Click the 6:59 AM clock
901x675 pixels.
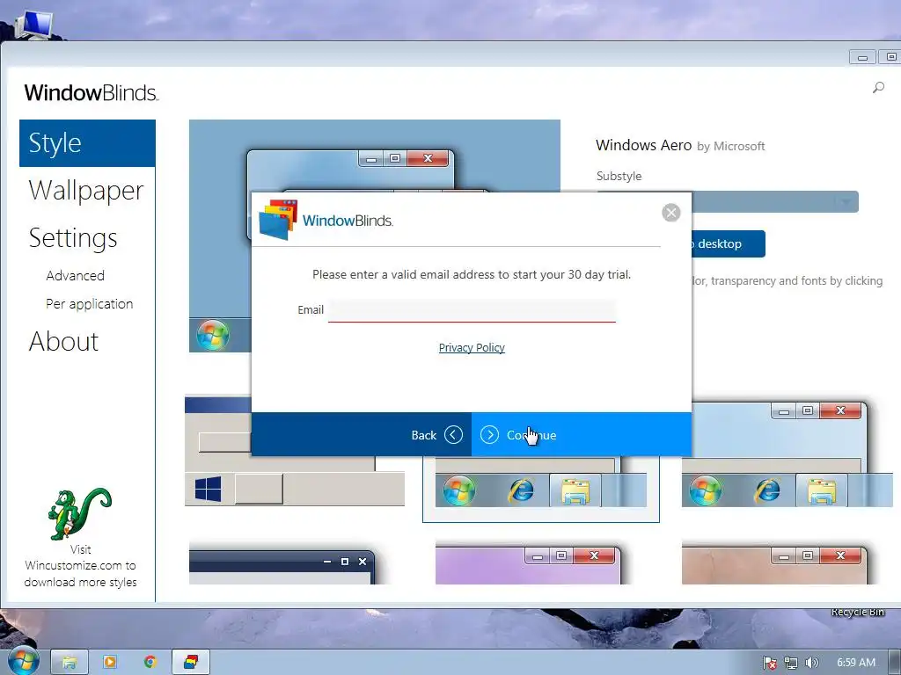[855, 663]
